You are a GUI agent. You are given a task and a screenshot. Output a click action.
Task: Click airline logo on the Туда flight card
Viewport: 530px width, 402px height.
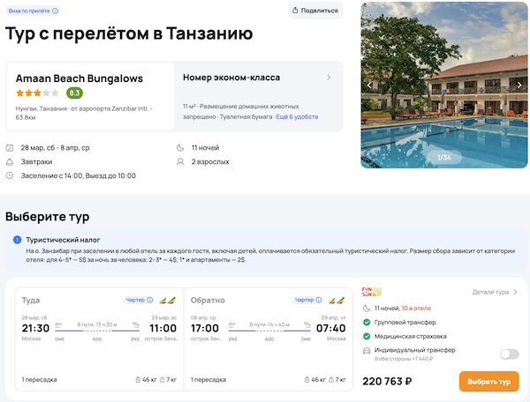point(165,300)
